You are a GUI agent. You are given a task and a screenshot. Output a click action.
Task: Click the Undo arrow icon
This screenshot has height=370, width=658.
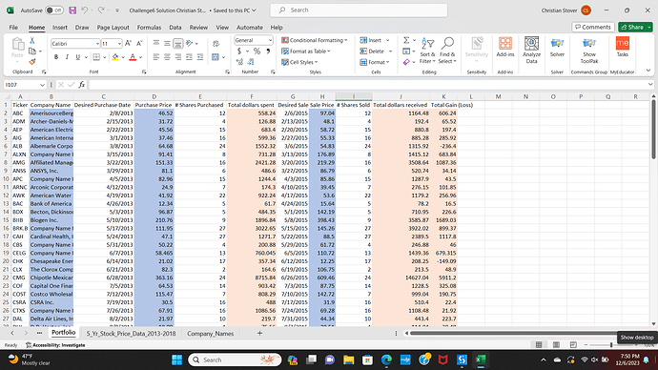[x=85, y=10]
